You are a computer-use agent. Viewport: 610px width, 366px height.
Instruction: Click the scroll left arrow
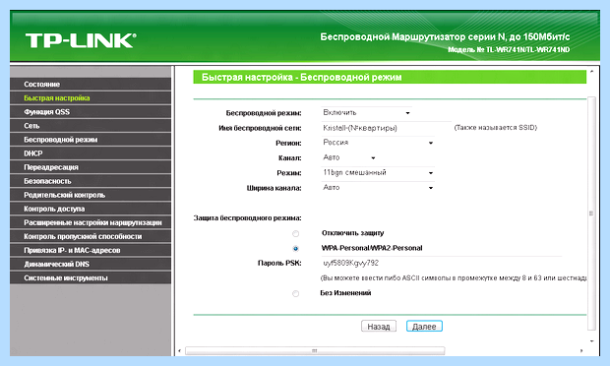coord(179,351)
